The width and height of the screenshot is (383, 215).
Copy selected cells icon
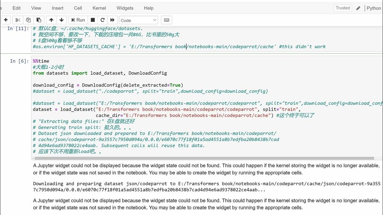(x=28, y=20)
